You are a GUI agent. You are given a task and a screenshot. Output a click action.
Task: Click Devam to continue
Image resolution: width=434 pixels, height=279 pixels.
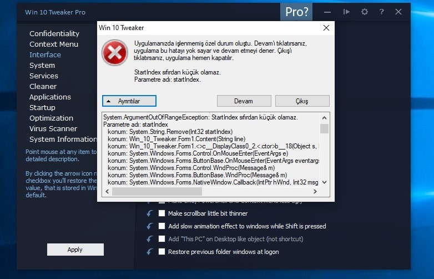[244, 101]
